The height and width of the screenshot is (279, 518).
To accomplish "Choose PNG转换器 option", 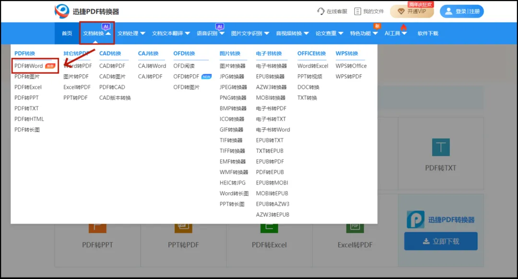I will (x=233, y=98).
